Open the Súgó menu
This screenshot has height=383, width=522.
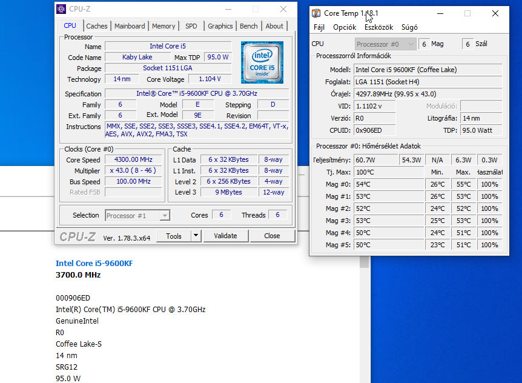[x=409, y=27]
